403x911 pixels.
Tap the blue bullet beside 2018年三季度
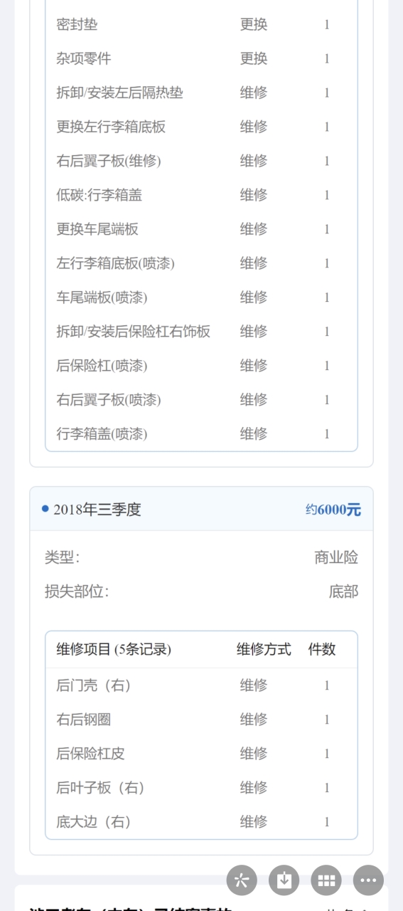coord(45,509)
